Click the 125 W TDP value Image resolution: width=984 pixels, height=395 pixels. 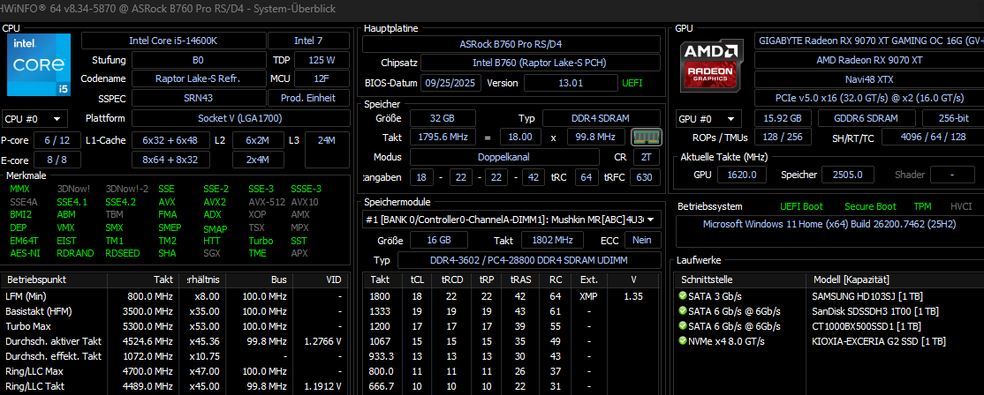322,61
